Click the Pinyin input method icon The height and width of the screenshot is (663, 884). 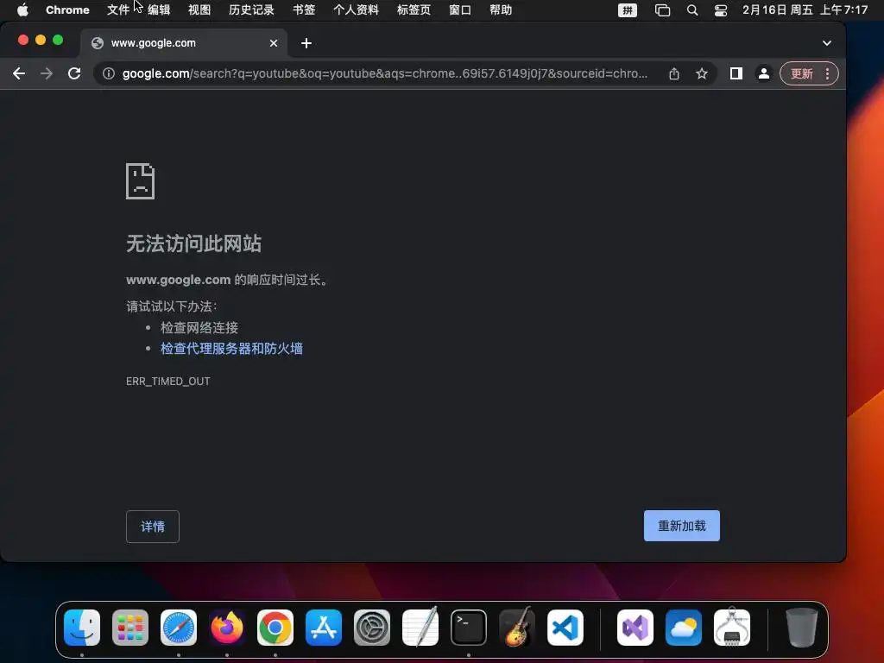[x=628, y=10]
